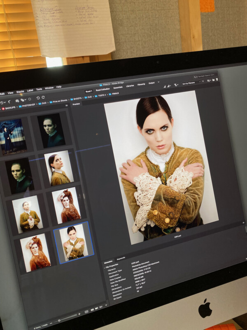Open the Label menu
Viewport: 247px width, 330px height.
(30, 90)
